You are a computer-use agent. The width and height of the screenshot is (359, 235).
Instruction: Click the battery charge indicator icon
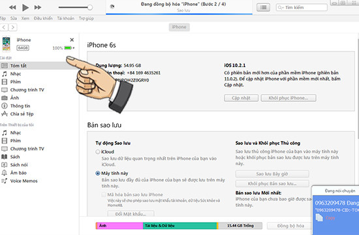point(69,48)
